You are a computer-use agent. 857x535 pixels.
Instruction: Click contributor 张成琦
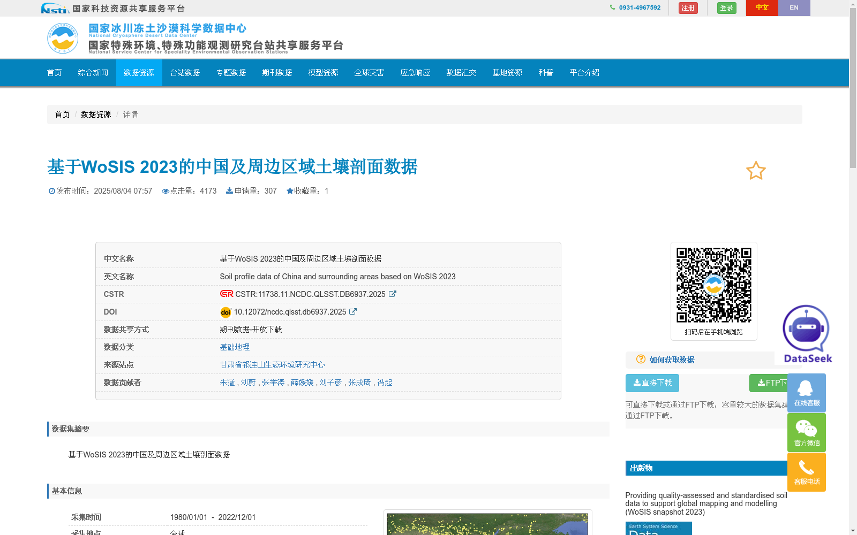359,383
